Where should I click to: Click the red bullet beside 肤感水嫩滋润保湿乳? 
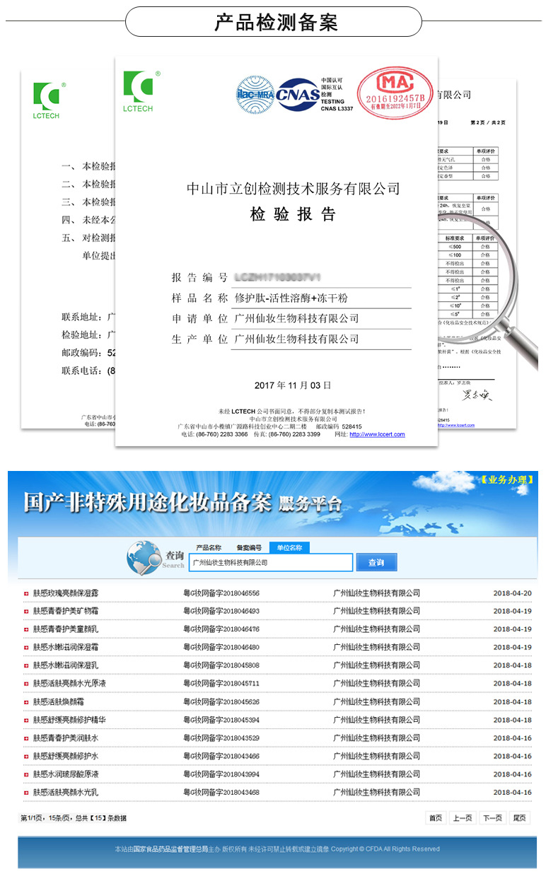[x=26, y=665]
